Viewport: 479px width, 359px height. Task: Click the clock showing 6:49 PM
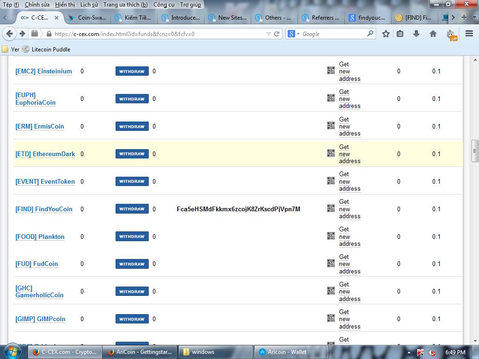pos(455,352)
